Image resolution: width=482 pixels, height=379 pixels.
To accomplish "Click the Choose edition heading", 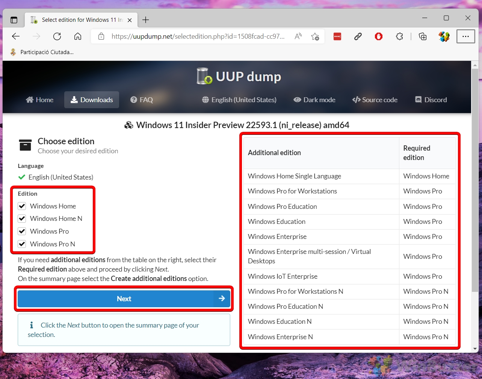I will tap(66, 141).
